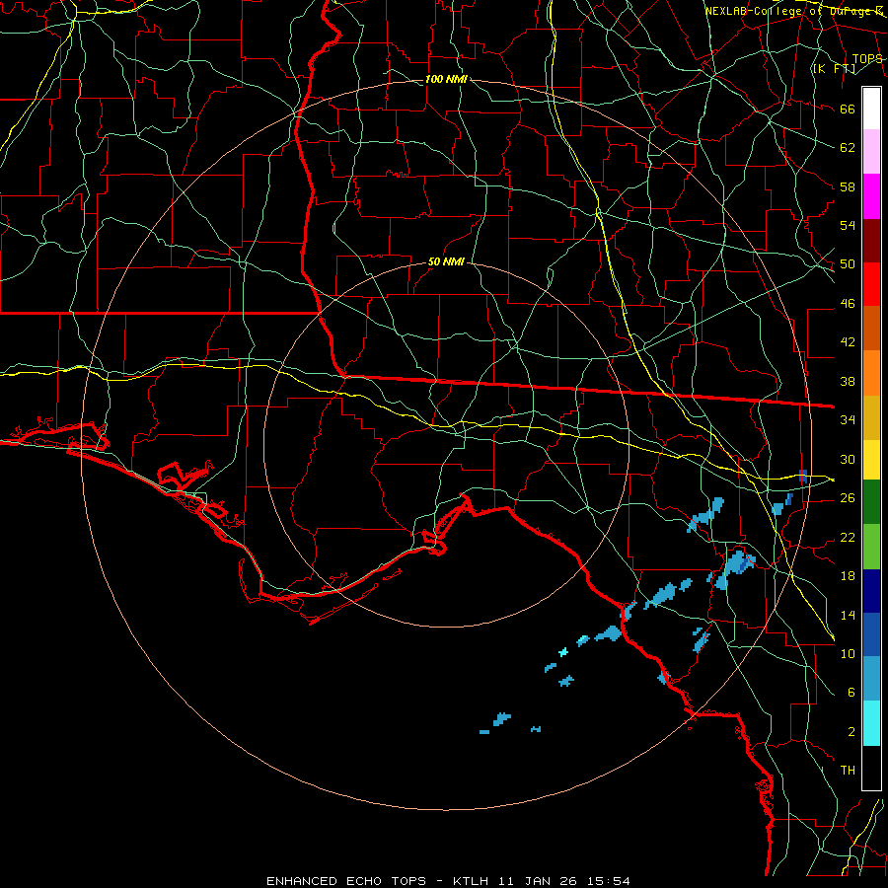Click the '18' legend value
The image size is (888, 888).
pos(848,576)
